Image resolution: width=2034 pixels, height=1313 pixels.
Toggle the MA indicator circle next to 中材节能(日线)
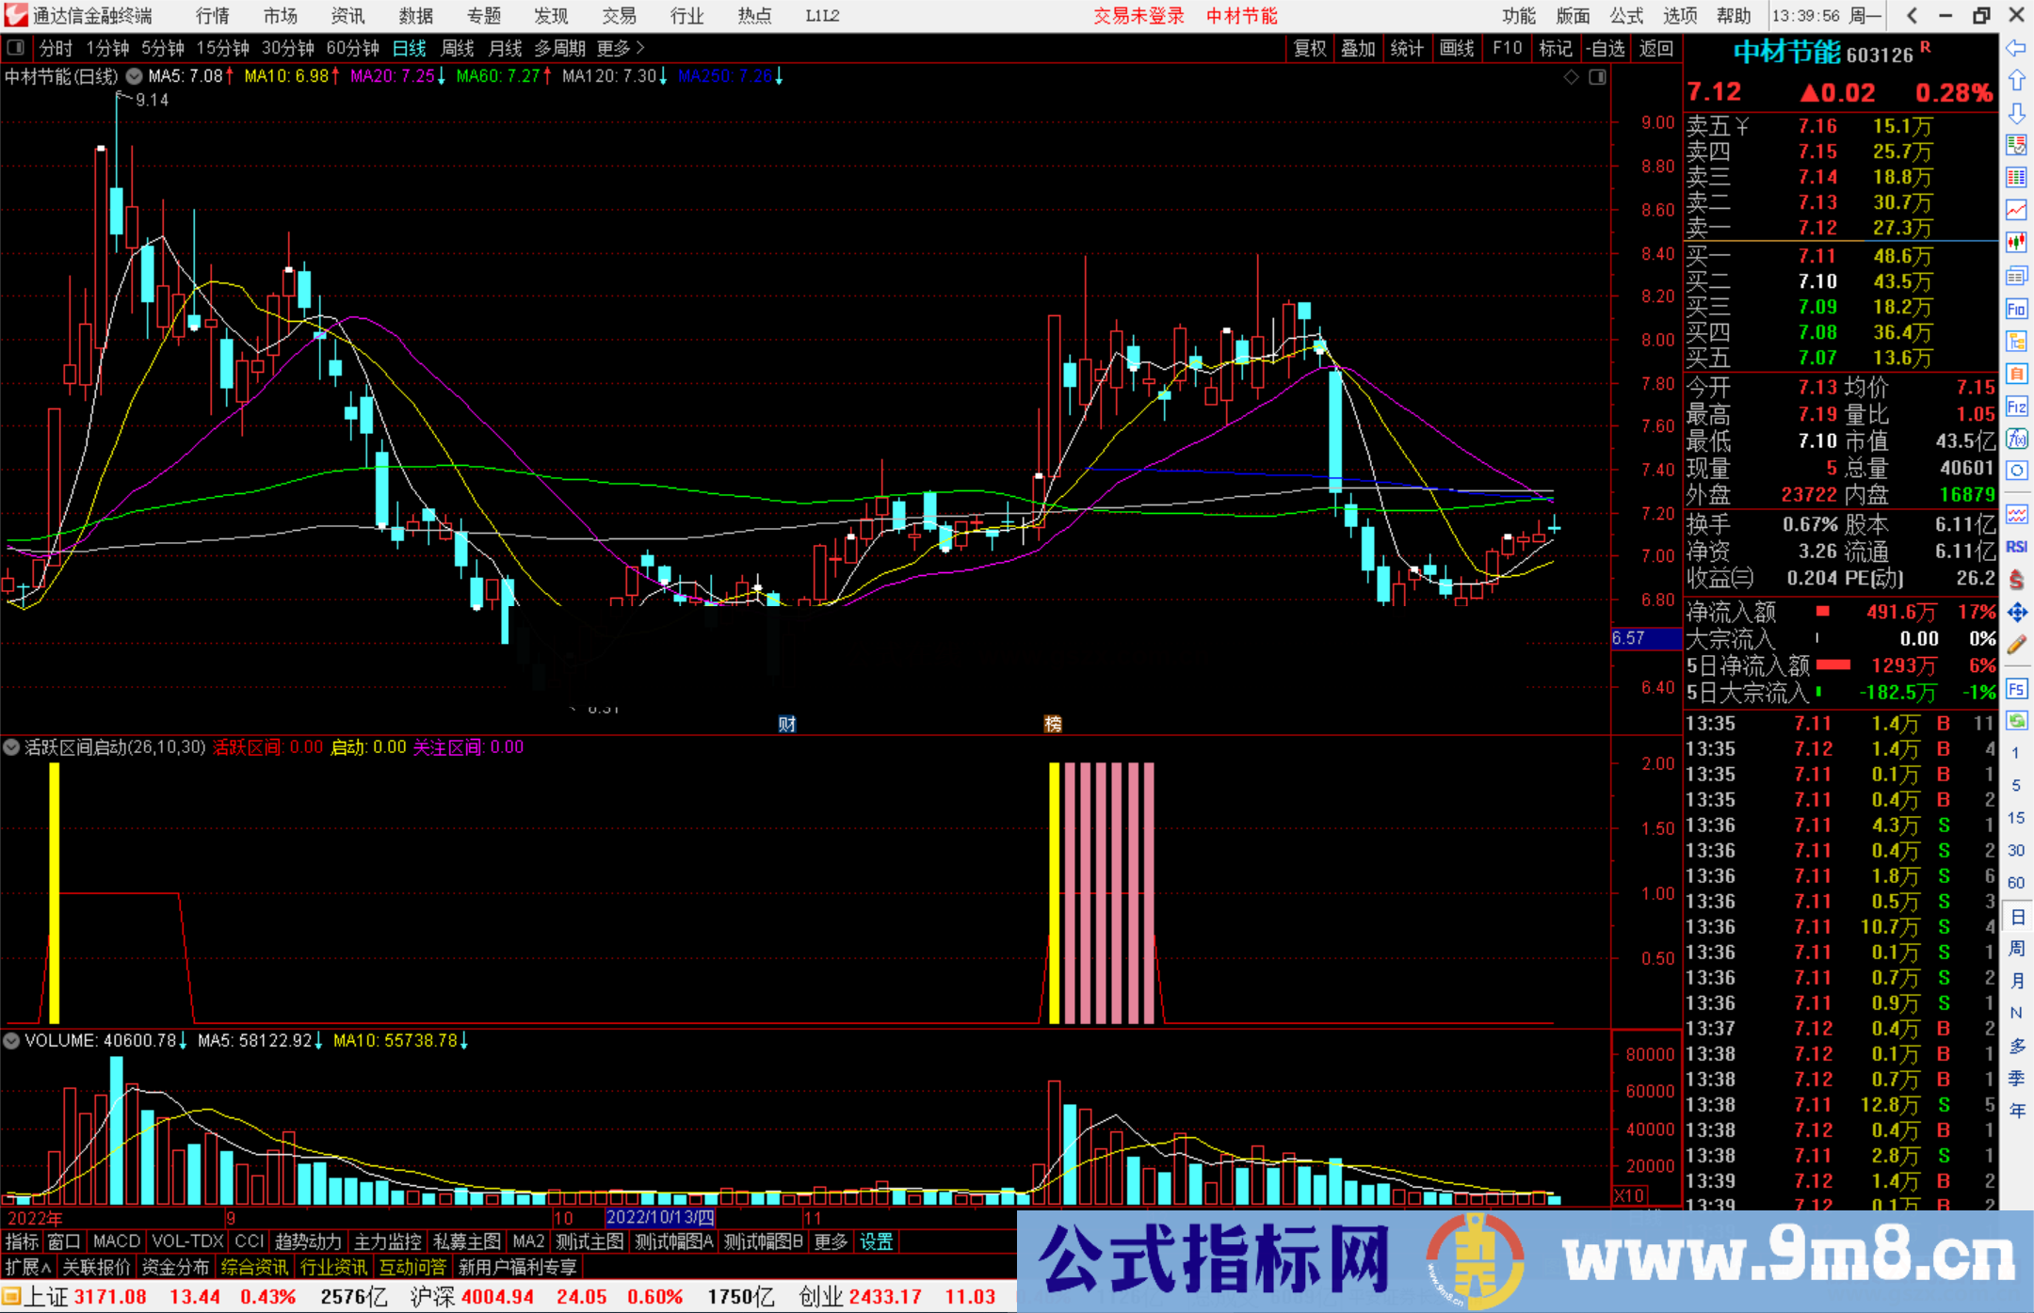[135, 76]
